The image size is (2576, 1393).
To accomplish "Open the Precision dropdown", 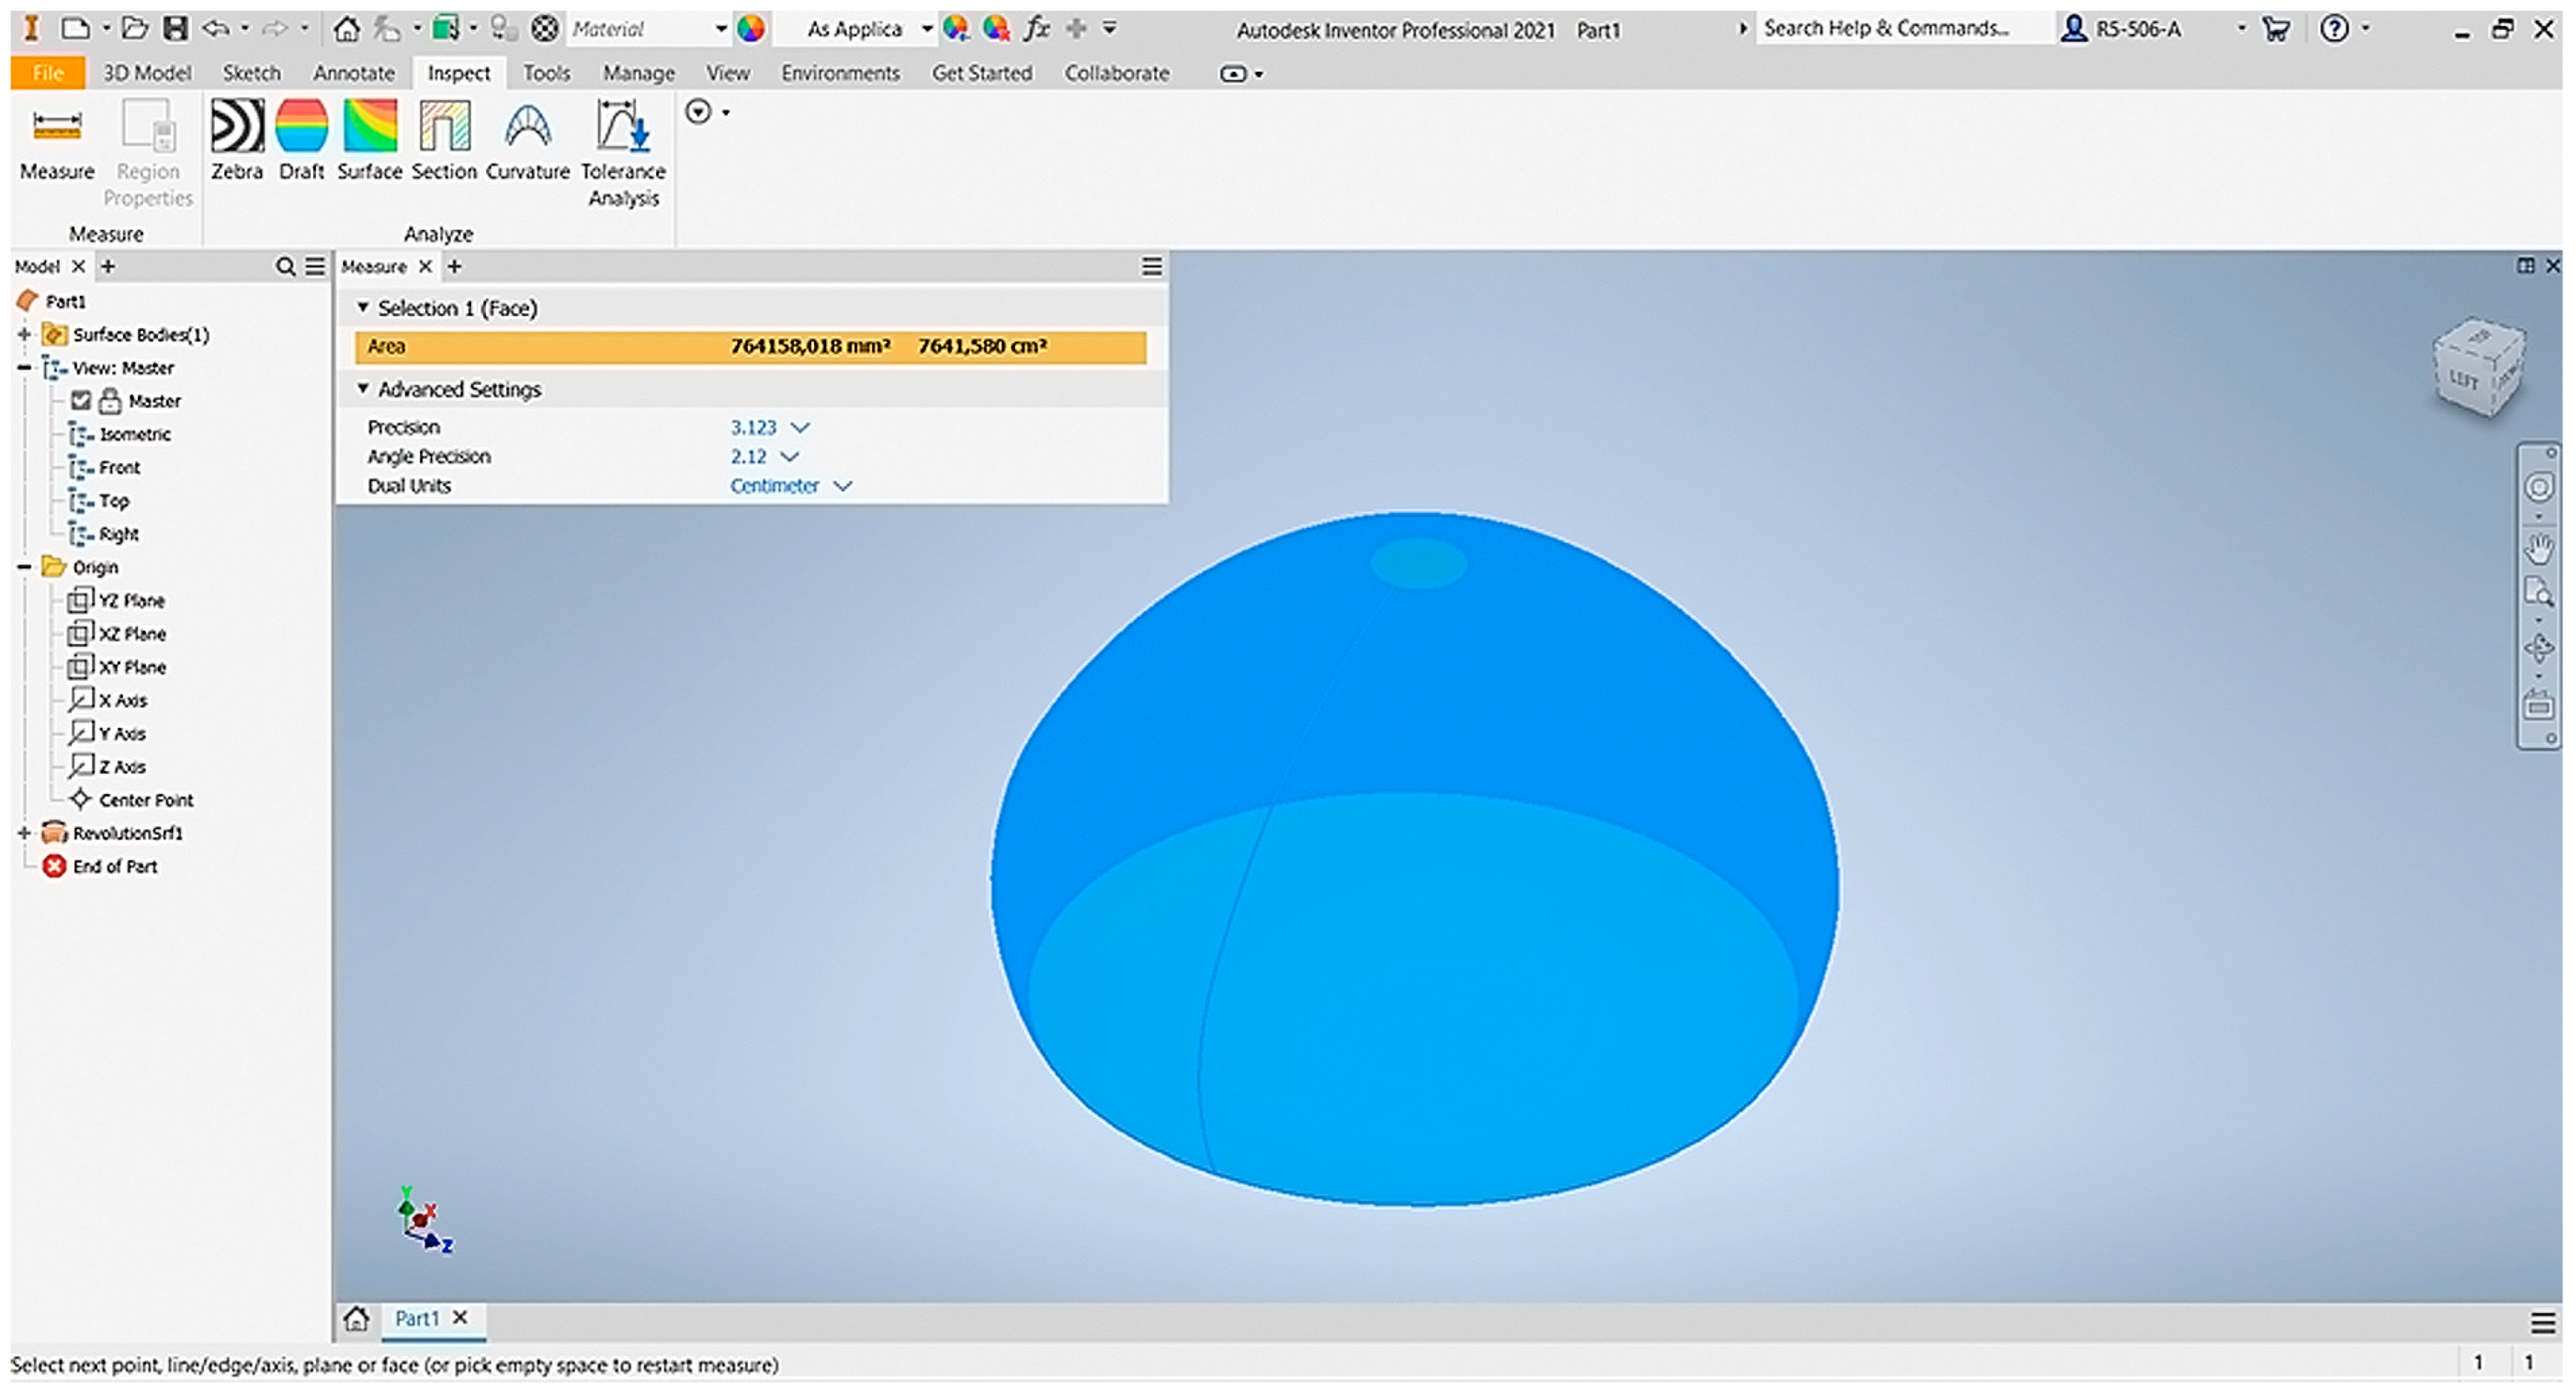I will pos(799,427).
